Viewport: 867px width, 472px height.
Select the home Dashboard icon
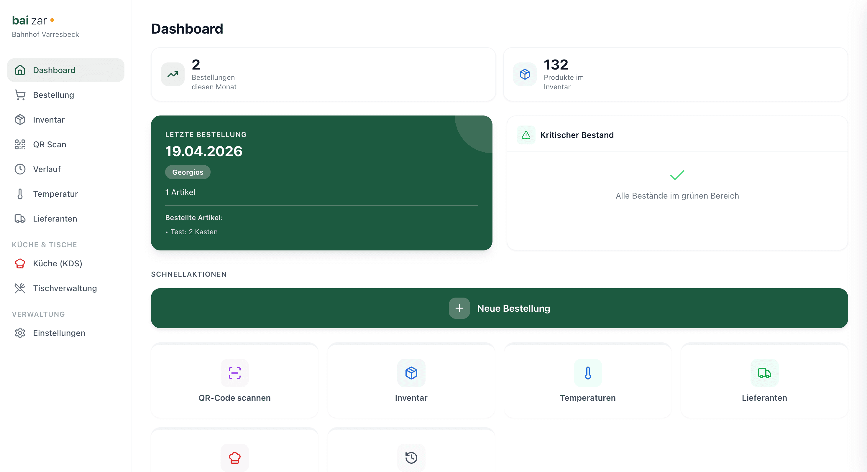(x=20, y=70)
